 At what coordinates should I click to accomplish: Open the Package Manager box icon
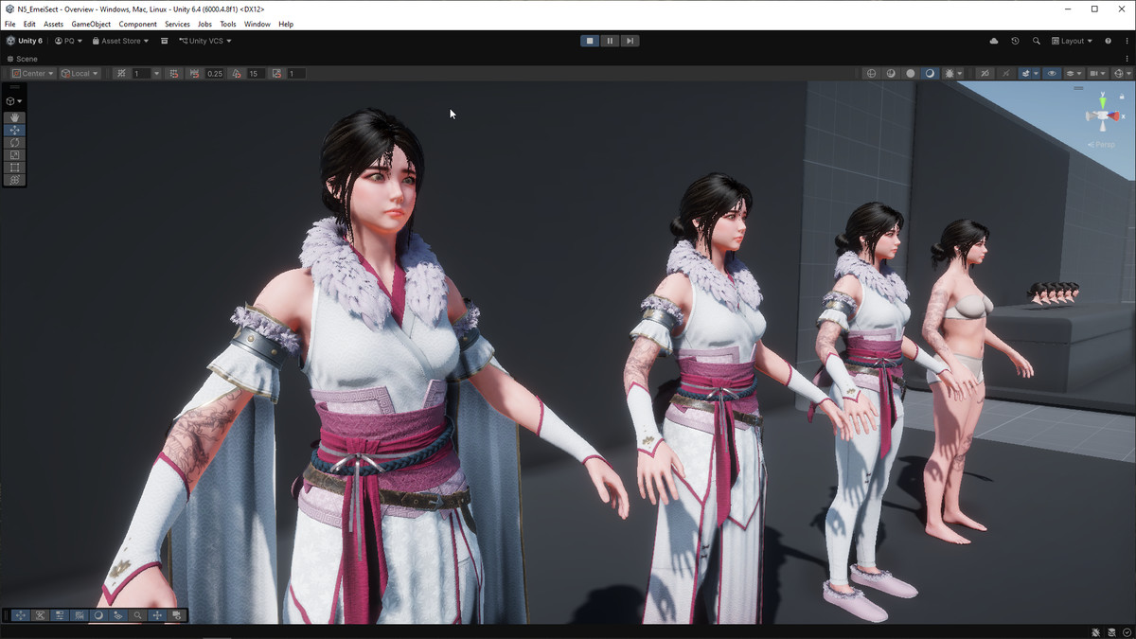(164, 41)
